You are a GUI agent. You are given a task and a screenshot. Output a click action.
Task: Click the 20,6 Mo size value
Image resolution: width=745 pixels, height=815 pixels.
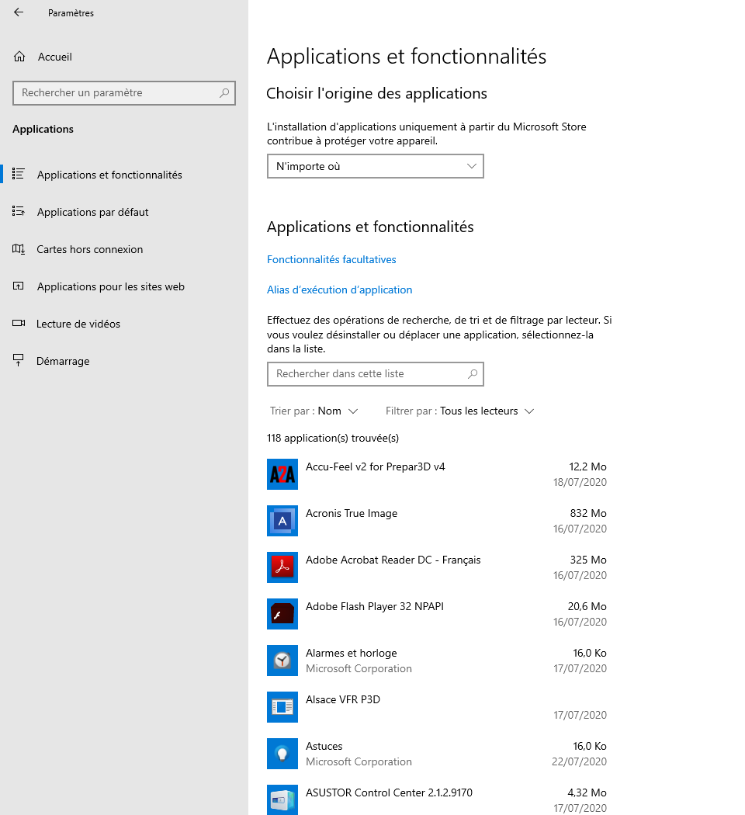click(x=587, y=606)
